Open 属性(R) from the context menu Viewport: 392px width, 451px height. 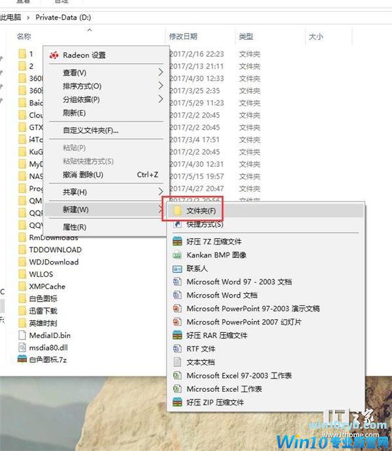coord(74,227)
